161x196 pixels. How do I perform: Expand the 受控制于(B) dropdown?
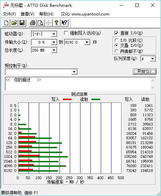point(74,72)
